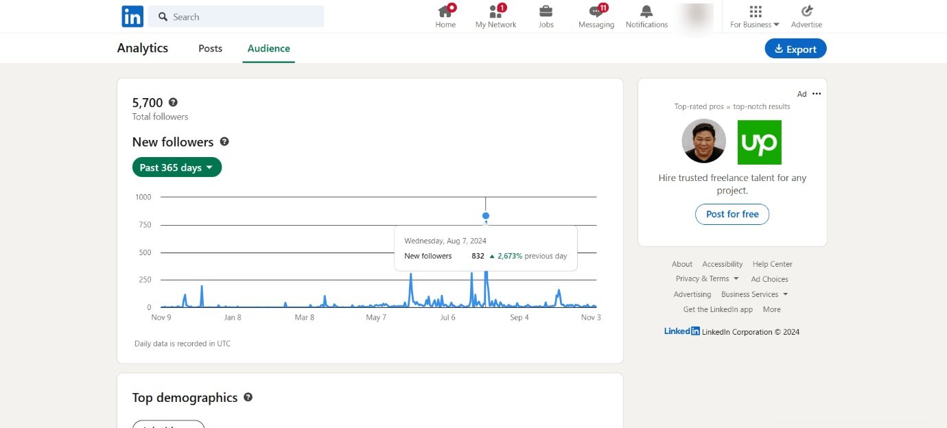Image resolution: width=947 pixels, height=428 pixels.
Task: Click the Wednesday, Aug 7, 2024 tooltip date
Action: 445,241
